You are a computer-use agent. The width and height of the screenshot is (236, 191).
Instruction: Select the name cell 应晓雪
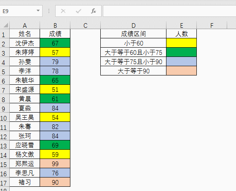tap(25, 145)
